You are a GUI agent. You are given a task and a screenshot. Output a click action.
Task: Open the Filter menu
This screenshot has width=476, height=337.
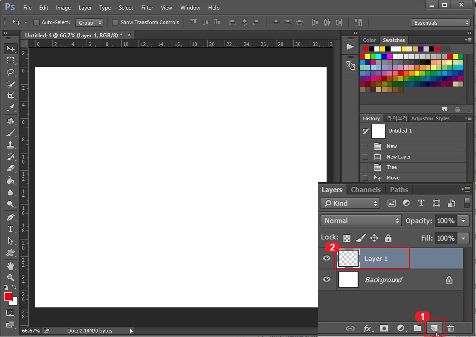[147, 8]
